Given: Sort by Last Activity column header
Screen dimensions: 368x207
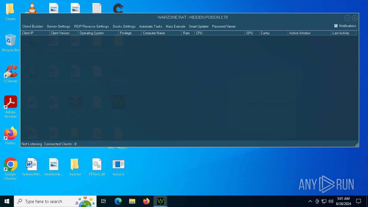Looking at the screenshot, I should tap(344, 33).
